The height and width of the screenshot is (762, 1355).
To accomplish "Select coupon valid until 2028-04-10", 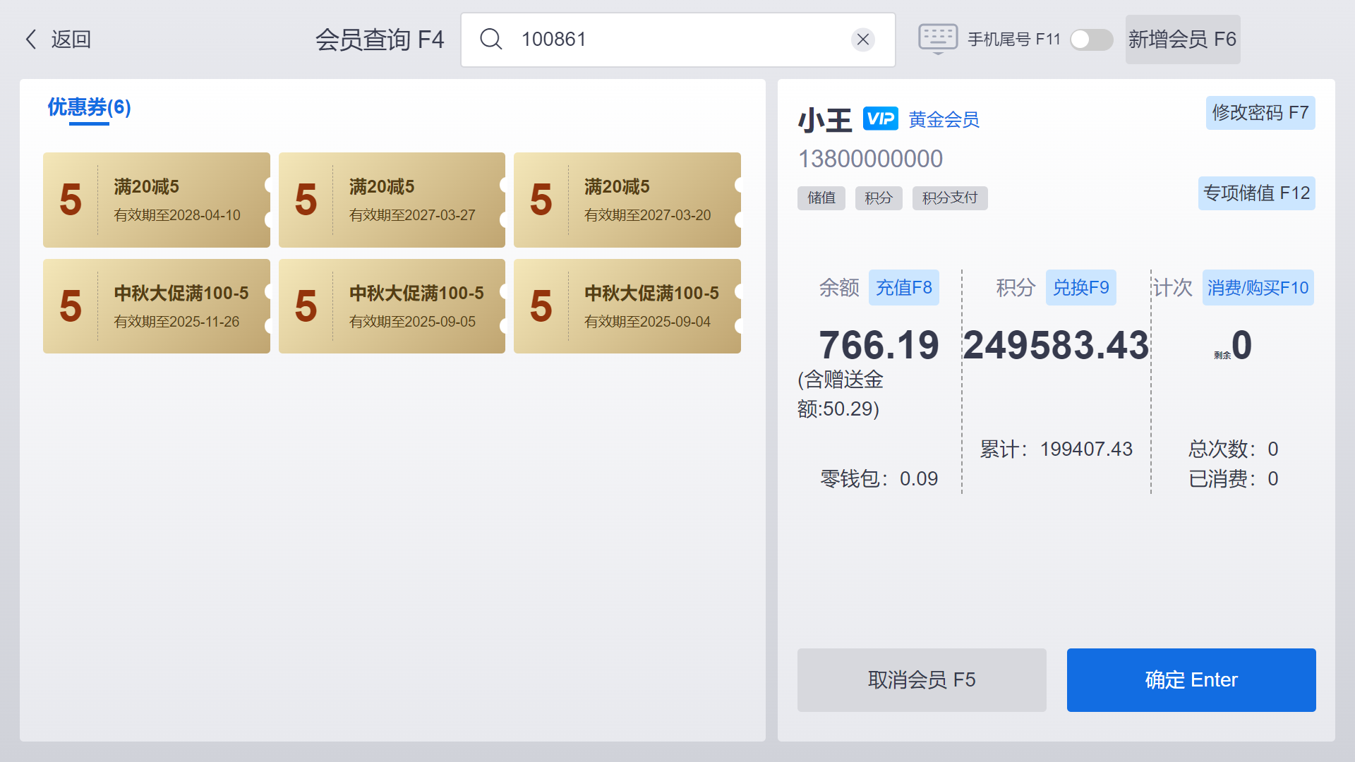I will [x=156, y=200].
